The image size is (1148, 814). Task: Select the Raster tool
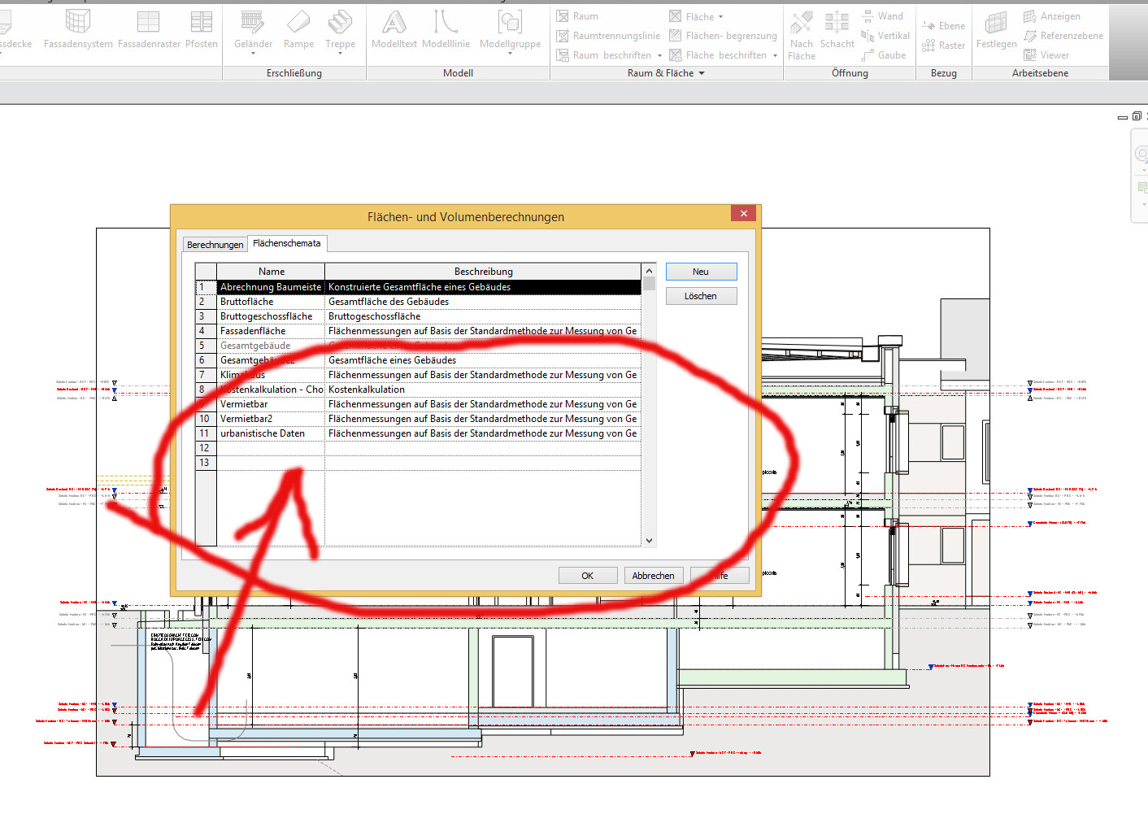pos(944,46)
